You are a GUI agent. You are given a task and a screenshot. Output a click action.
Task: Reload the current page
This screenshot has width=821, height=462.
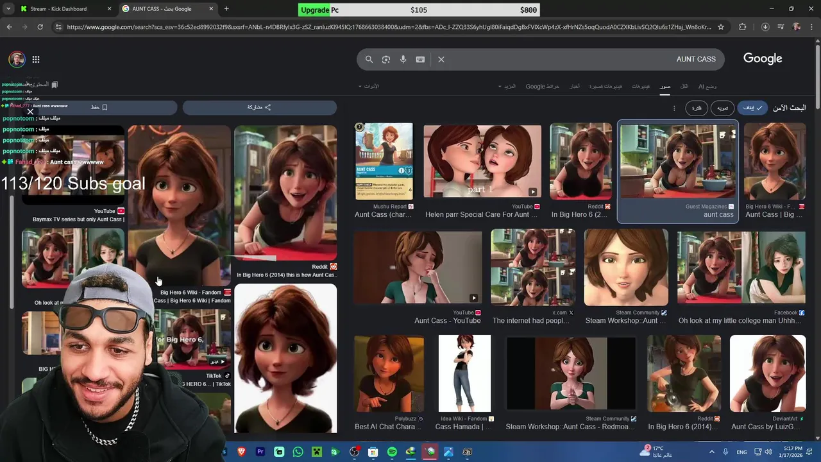pyautogui.click(x=40, y=27)
